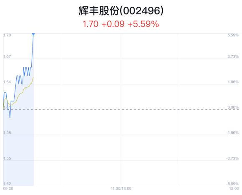242x195 pixels.
Task: Click the 15:00 time axis label
Action: [x=234, y=189]
